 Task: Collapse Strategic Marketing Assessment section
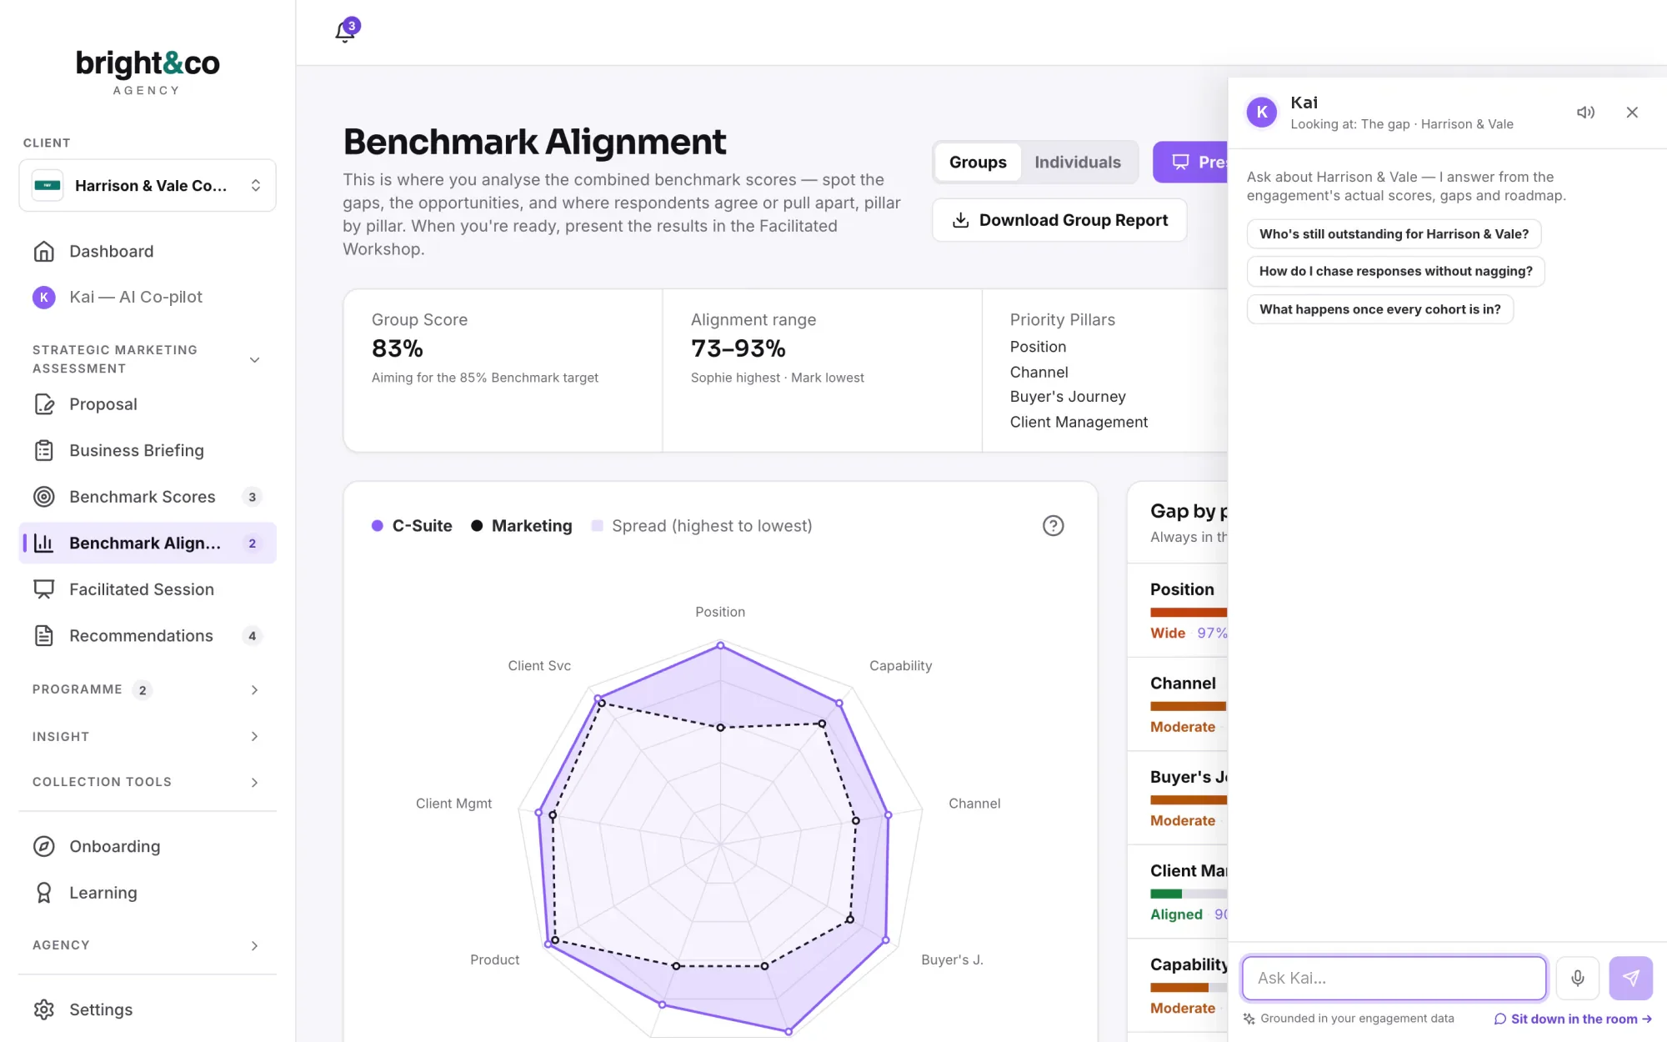(x=148, y=359)
